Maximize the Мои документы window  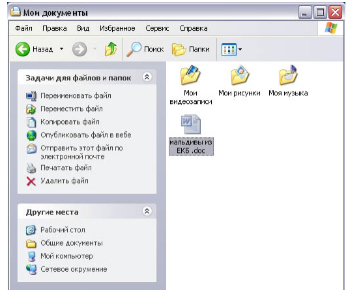[x=320, y=12]
